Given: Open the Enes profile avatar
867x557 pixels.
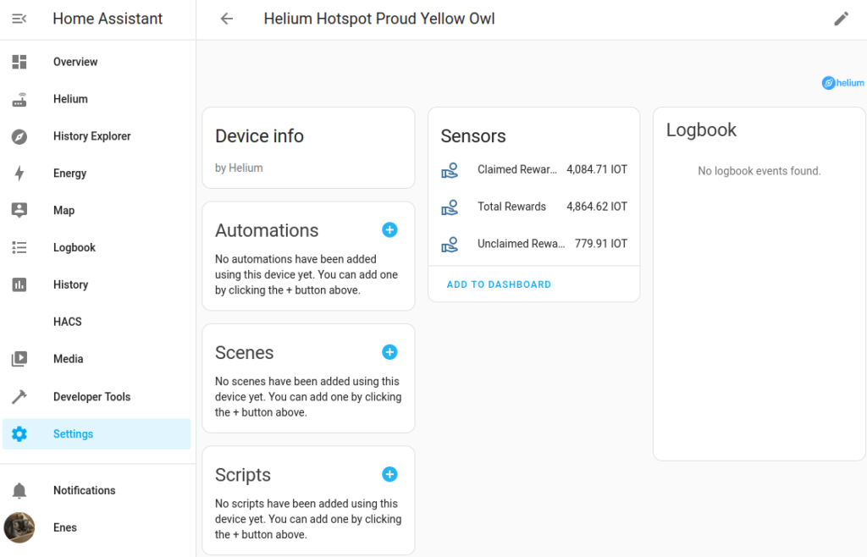Looking at the screenshot, I should pyautogui.click(x=19, y=527).
